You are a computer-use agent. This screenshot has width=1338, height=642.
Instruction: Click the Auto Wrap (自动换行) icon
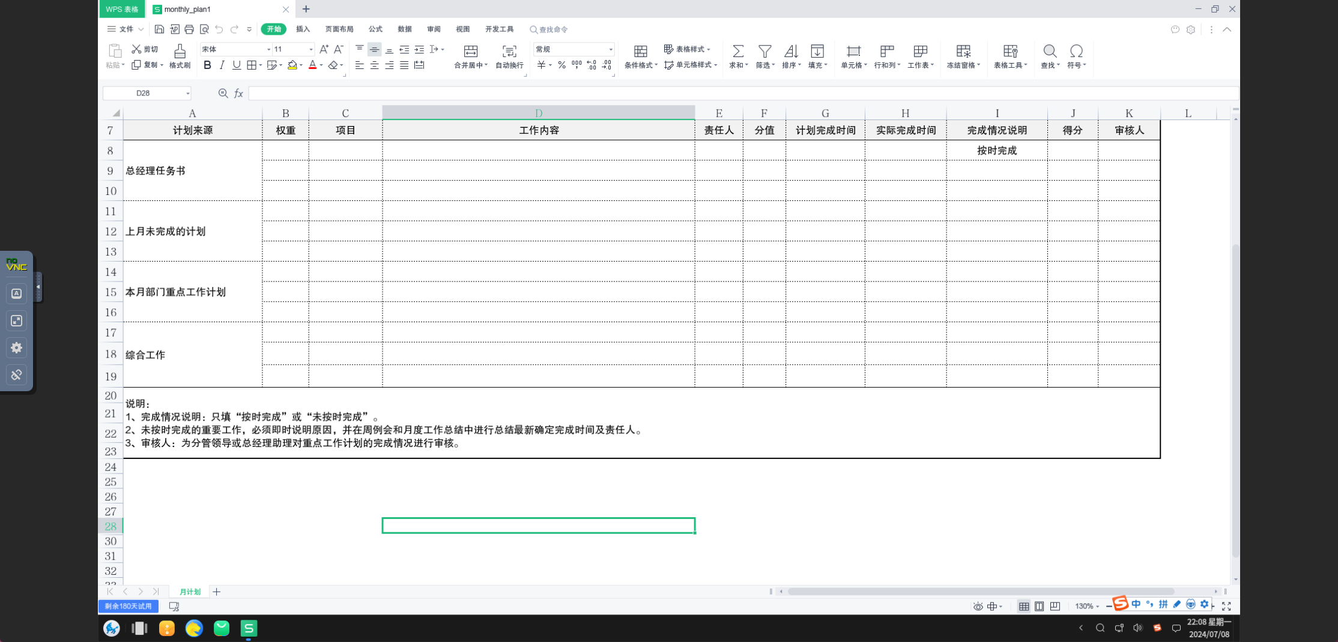coord(509,52)
